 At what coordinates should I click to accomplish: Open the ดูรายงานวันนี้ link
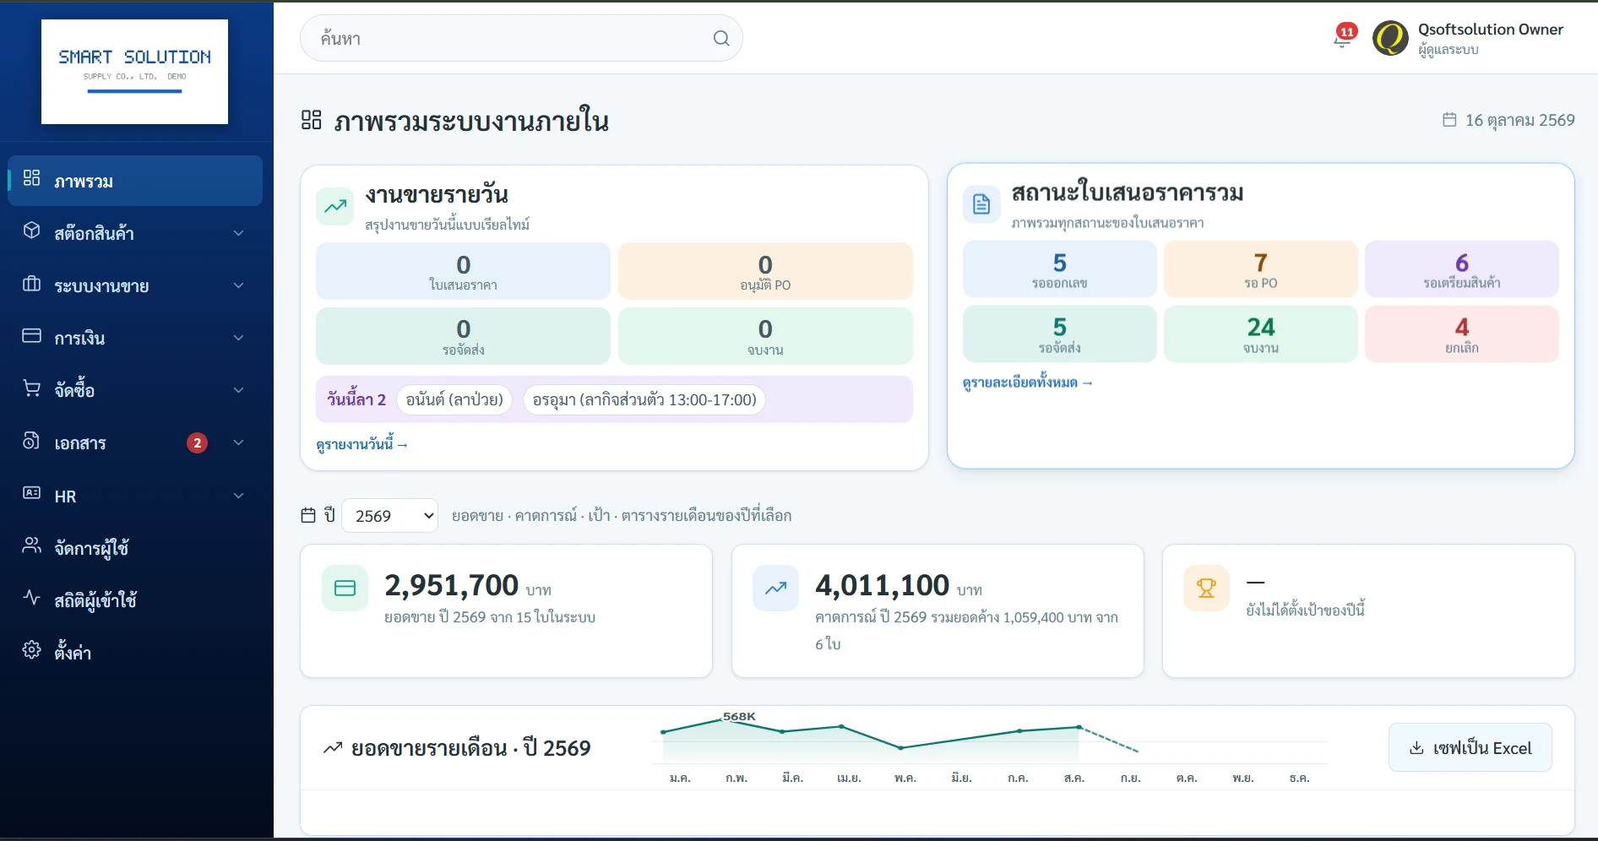362,444
